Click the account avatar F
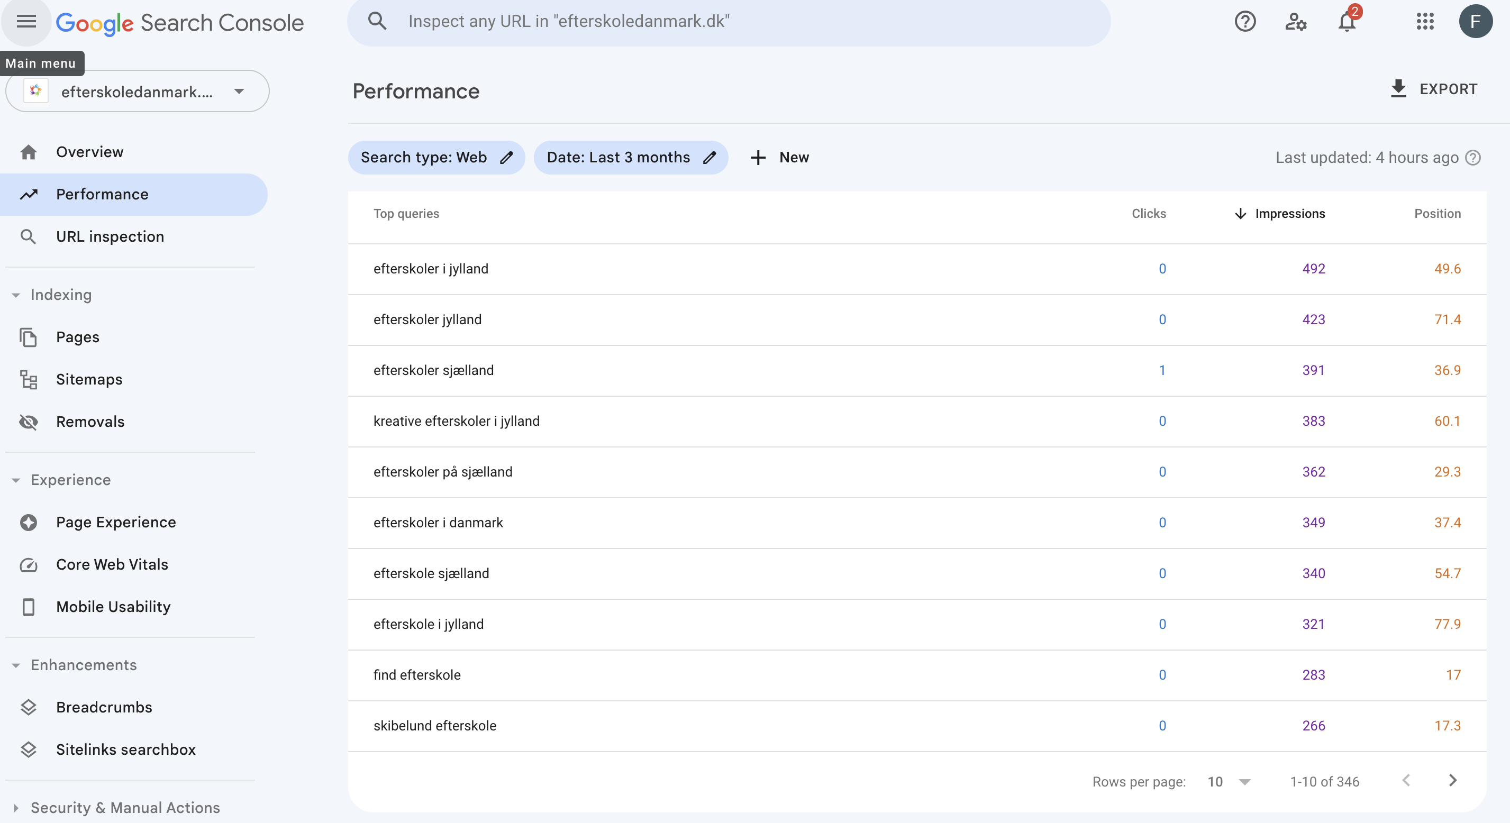 [1475, 22]
